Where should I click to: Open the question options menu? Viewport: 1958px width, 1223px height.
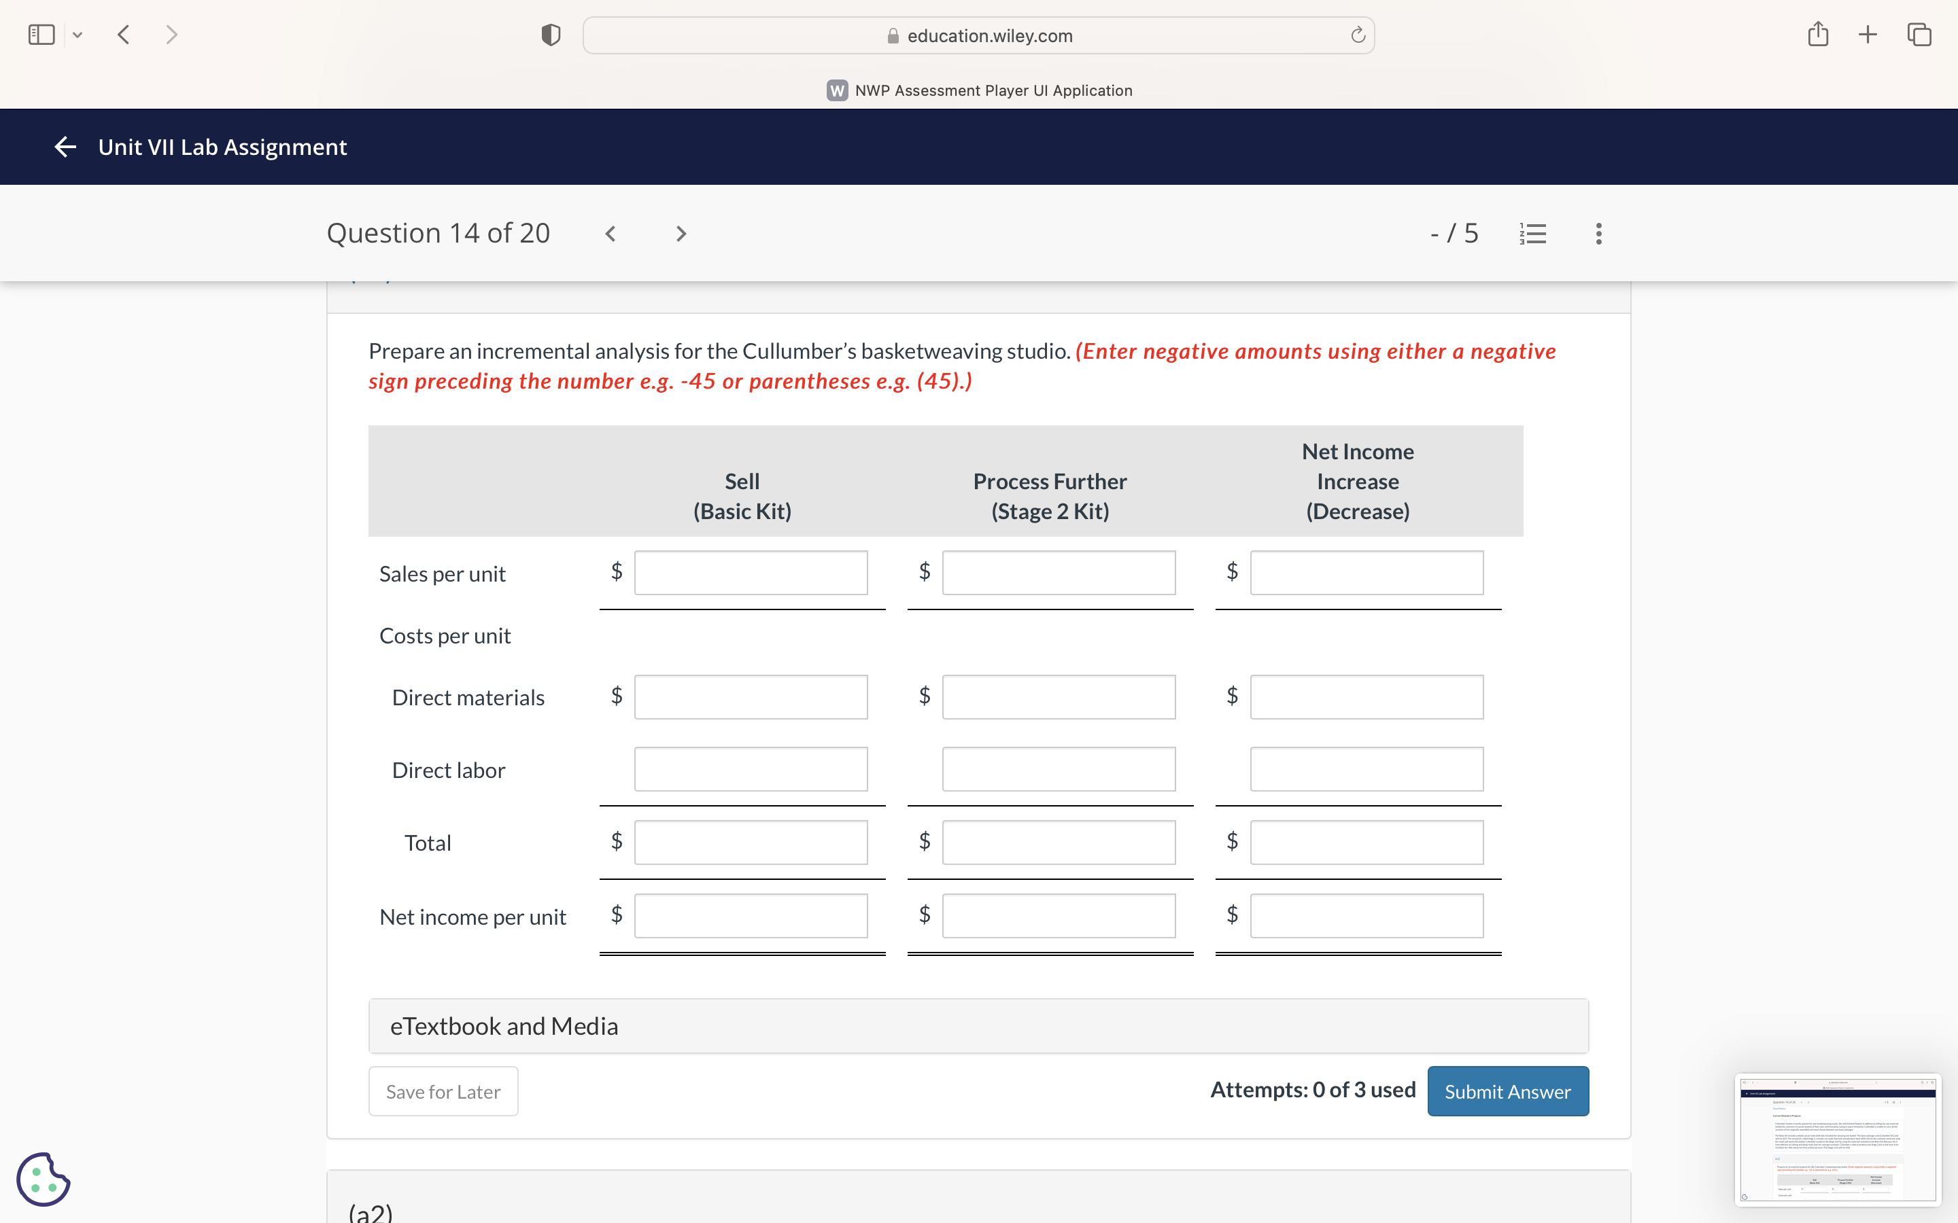1598,233
